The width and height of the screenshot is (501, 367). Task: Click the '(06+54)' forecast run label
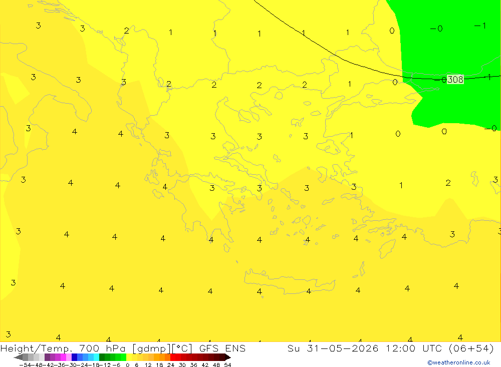[x=471, y=348]
